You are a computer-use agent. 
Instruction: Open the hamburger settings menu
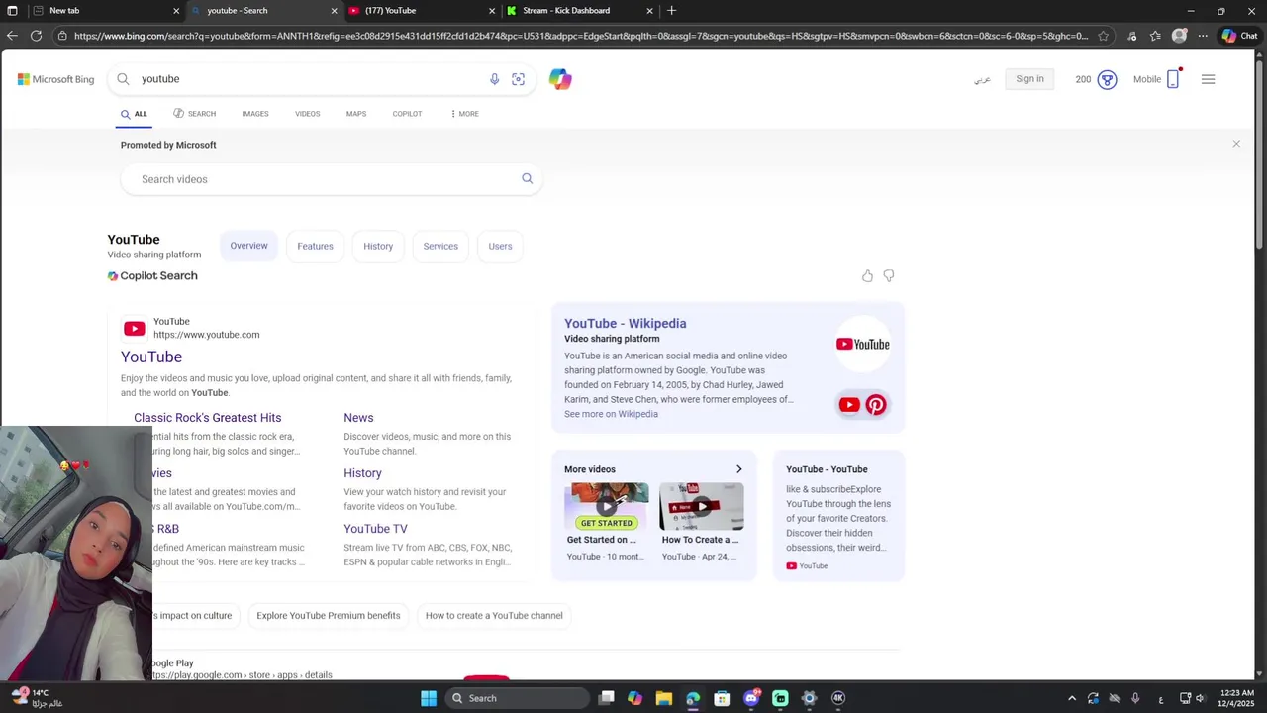tap(1208, 79)
